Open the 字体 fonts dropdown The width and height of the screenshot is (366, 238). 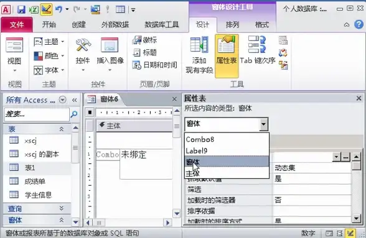pyautogui.click(x=49, y=70)
